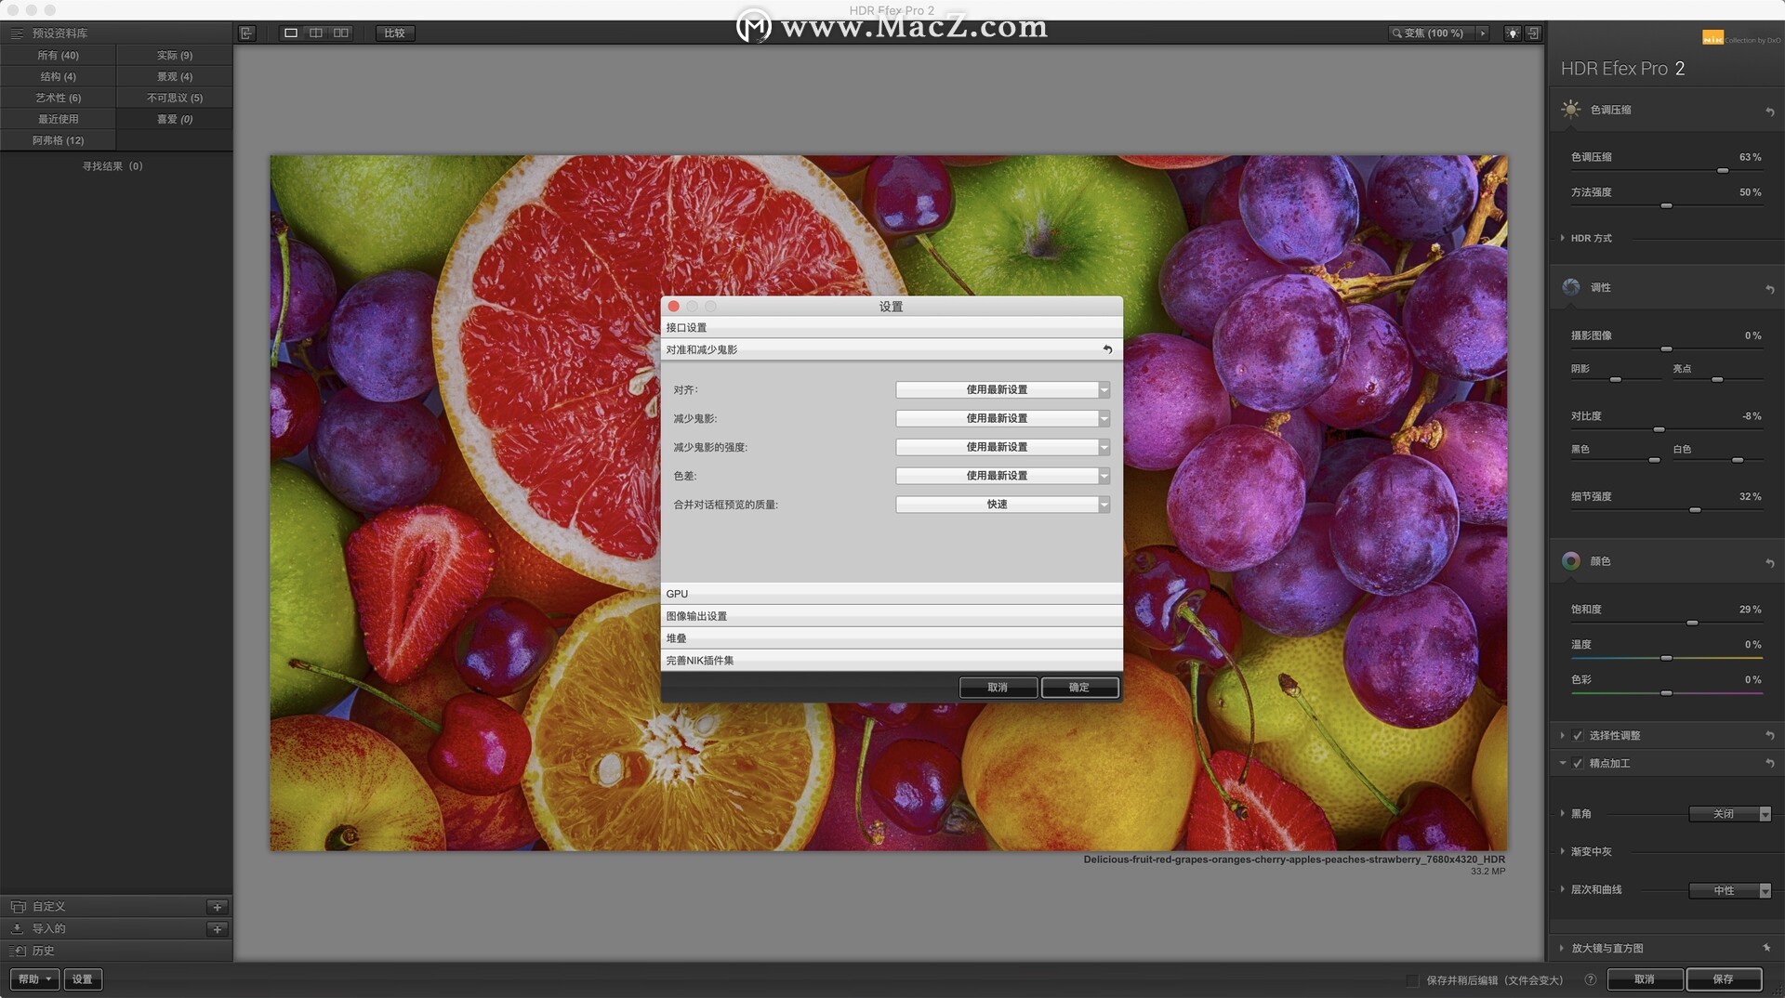Open the 完善NIK插件集 section
Viewport: 1785px width, 998px height.
click(x=892, y=661)
